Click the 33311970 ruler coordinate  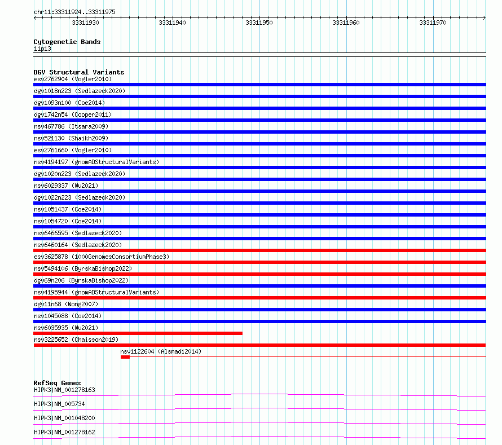click(433, 23)
